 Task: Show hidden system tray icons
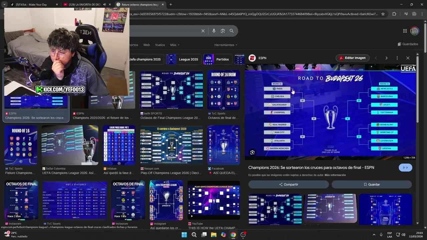pyautogui.click(x=374, y=235)
